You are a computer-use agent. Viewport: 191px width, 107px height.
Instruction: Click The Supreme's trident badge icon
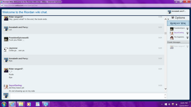[187, 37]
